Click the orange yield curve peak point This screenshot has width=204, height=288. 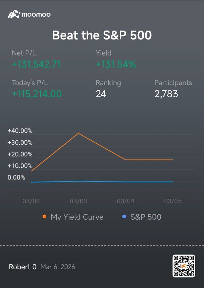[78, 133]
